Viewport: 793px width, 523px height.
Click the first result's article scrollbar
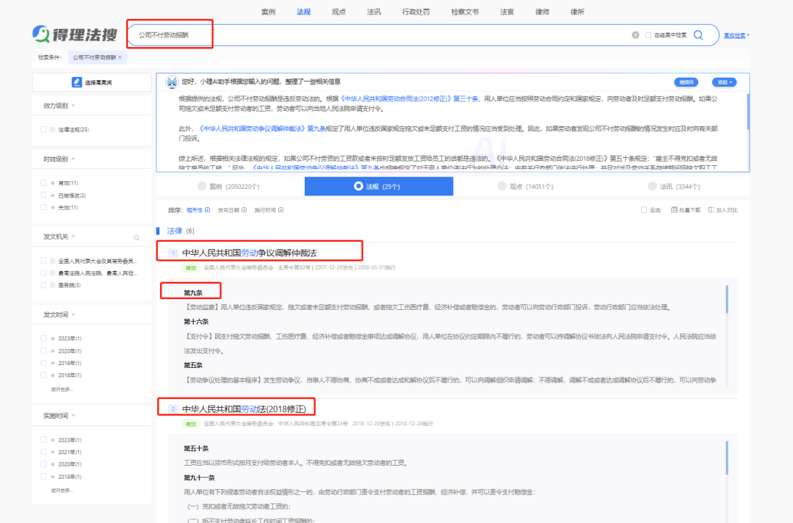tap(727, 300)
